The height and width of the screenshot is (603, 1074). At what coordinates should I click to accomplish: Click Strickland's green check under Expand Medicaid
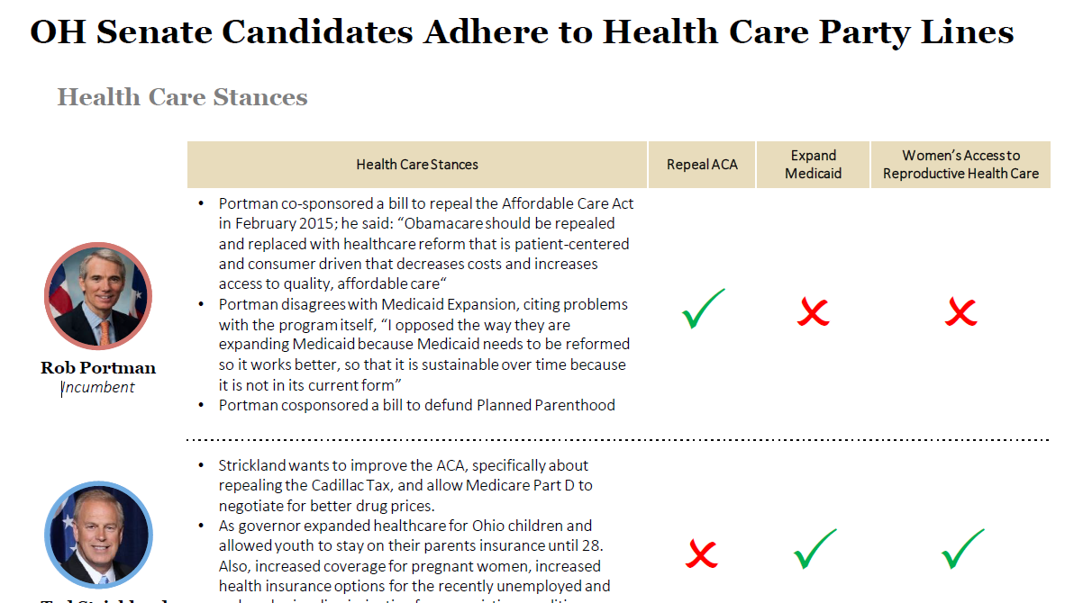(x=814, y=550)
